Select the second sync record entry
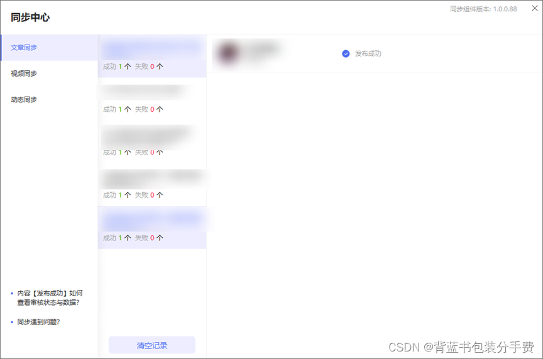543x359 pixels. pyautogui.click(x=152, y=99)
